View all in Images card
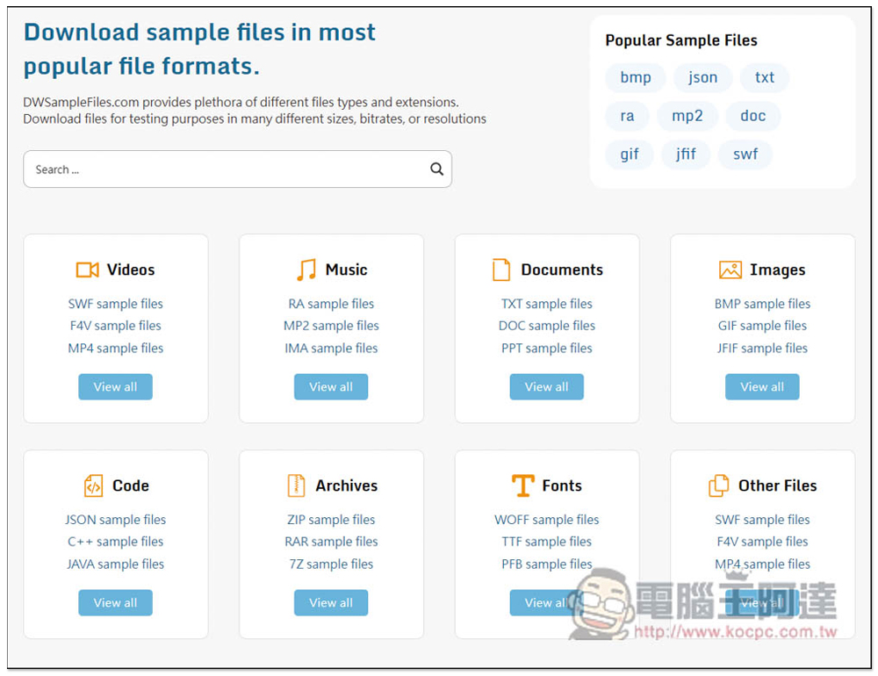 point(762,386)
